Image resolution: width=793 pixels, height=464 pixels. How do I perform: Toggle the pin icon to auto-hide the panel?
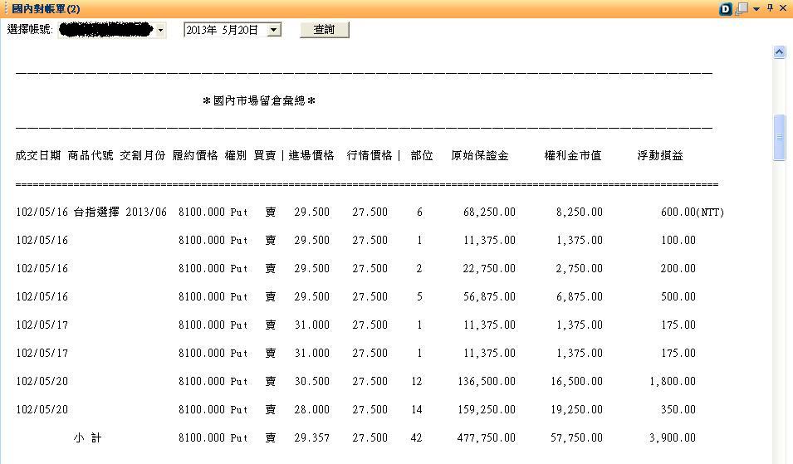point(770,8)
